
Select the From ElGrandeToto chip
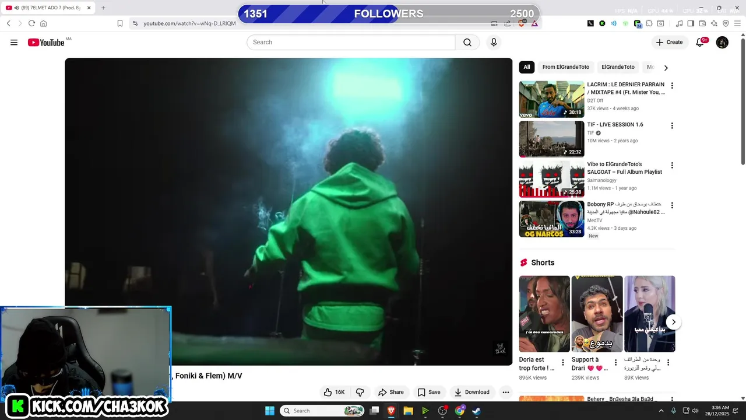click(566, 67)
